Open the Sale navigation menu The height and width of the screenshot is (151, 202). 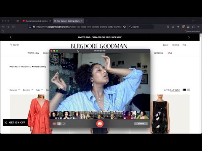(x=170, y=53)
